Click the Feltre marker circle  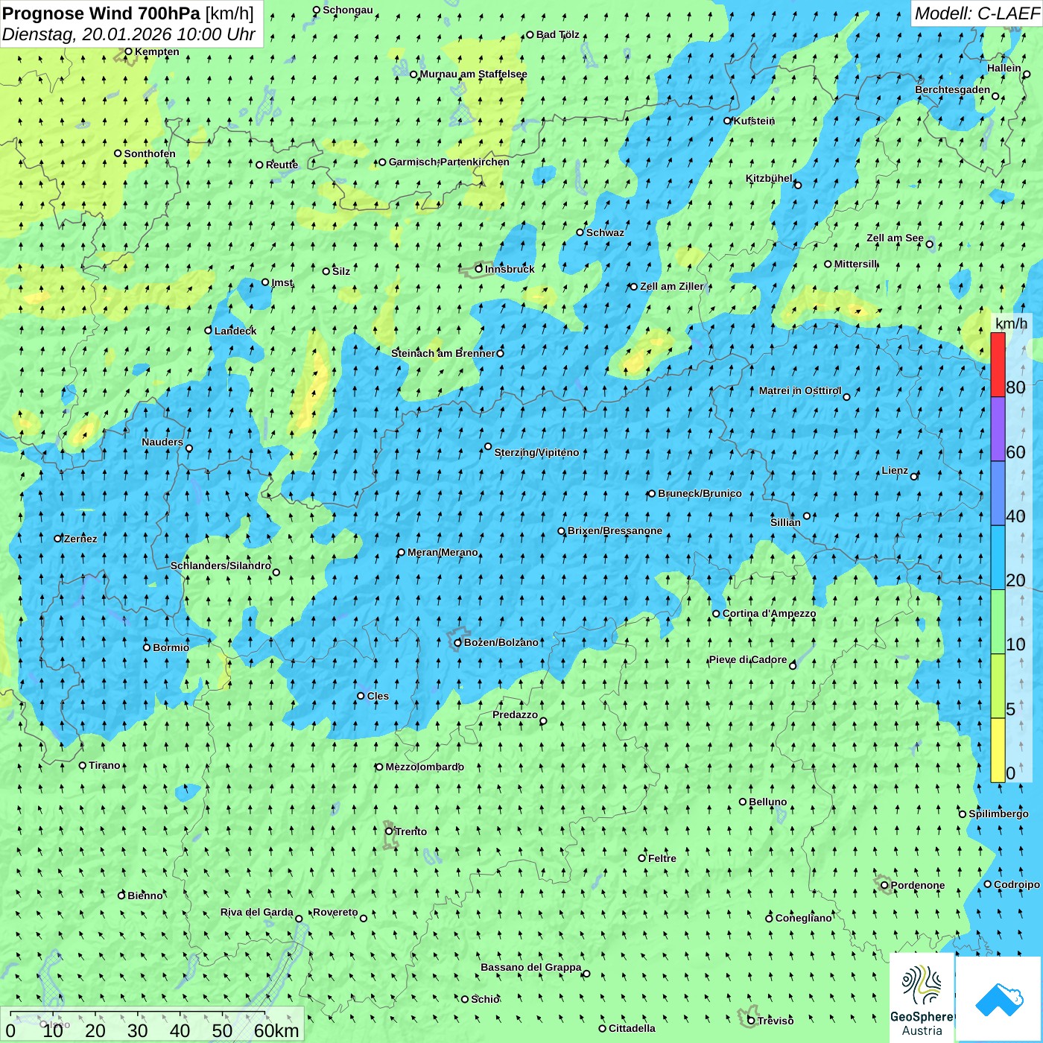point(642,858)
